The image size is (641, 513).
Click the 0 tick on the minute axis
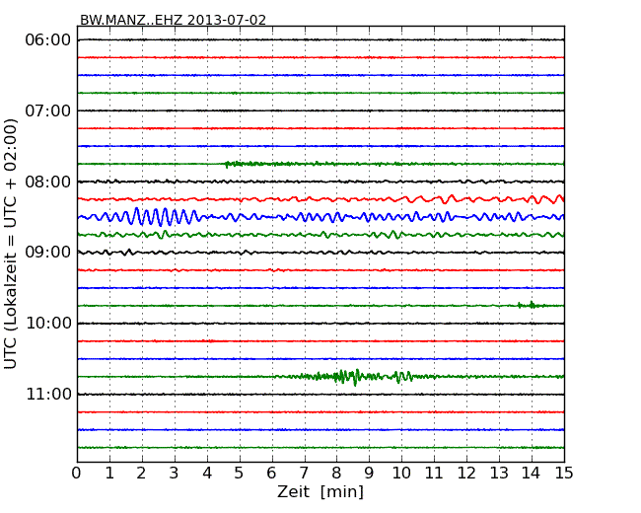pyautogui.click(x=77, y=473)
